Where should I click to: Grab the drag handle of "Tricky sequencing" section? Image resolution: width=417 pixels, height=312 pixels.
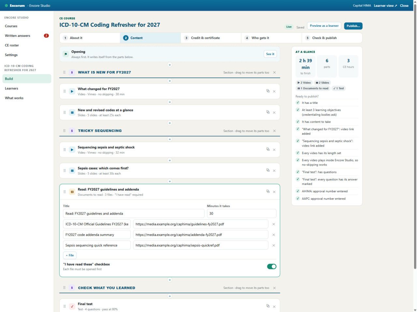pos(65,131)
